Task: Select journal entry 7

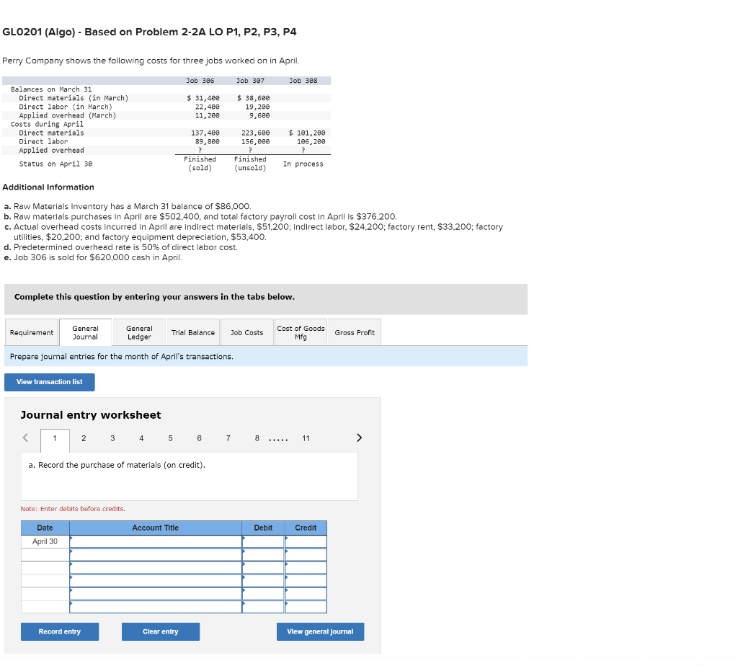Action: [x=228, y=439]
